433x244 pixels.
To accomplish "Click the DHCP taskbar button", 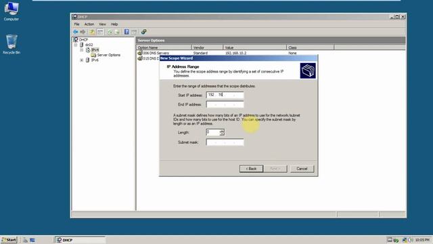I will 80,240.
